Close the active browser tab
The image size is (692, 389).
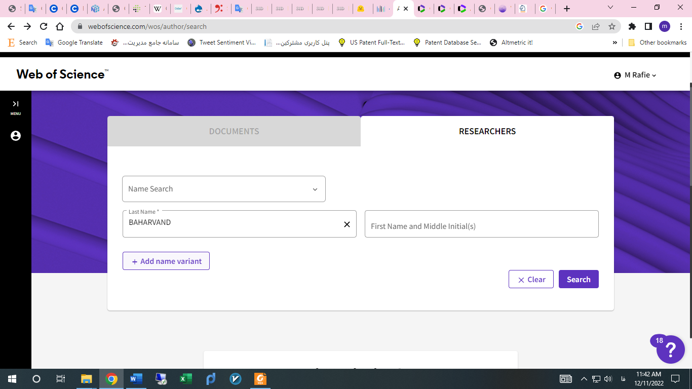coord(406,9)
